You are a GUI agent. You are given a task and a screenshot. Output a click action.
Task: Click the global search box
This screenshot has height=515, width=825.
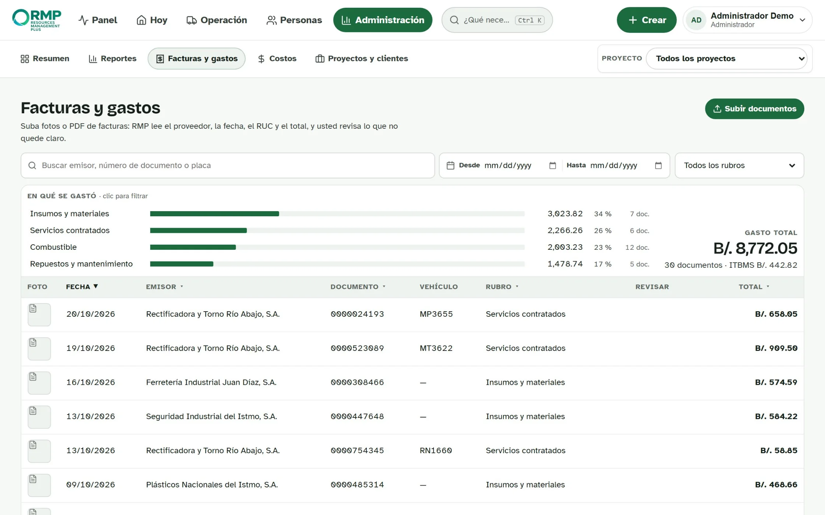click(x=497, y=20)
